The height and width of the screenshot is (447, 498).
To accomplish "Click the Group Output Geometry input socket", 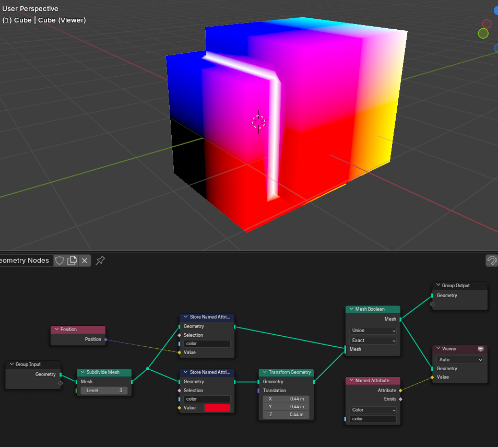I will (x=432, y=296).
